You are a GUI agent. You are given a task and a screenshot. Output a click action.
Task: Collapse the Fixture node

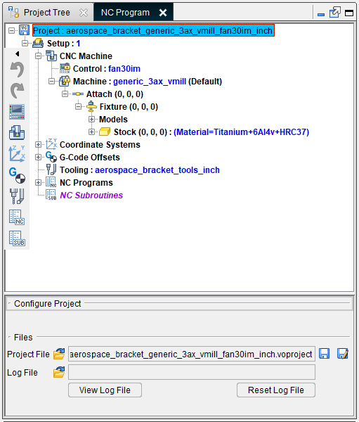[78, 107]
